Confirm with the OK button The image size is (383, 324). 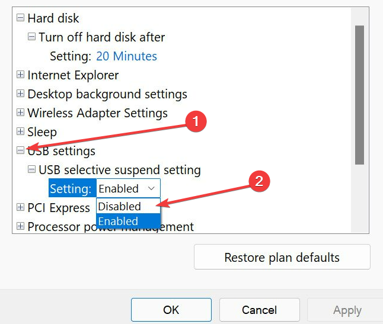(171, 310)
